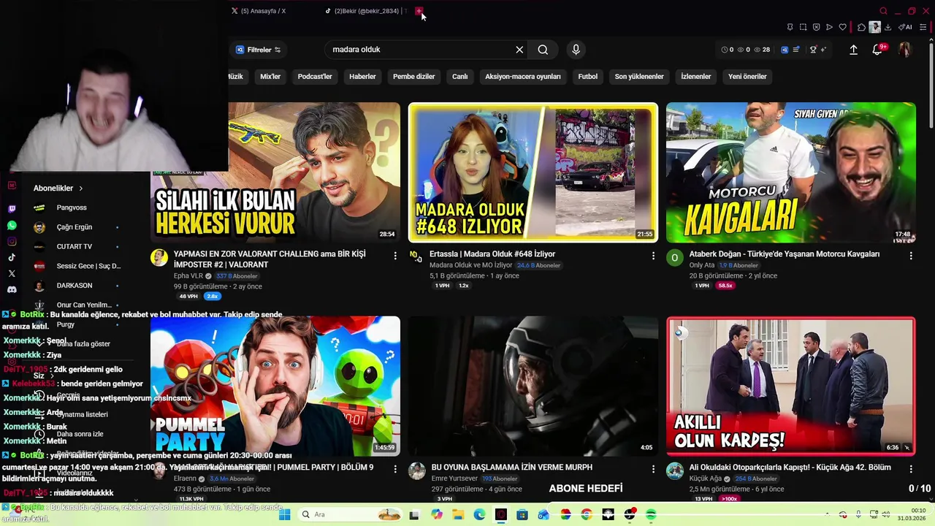Screen dimensions: 935x526
Task: Select the Yeni öneriler filter chip
Action: 747,77
